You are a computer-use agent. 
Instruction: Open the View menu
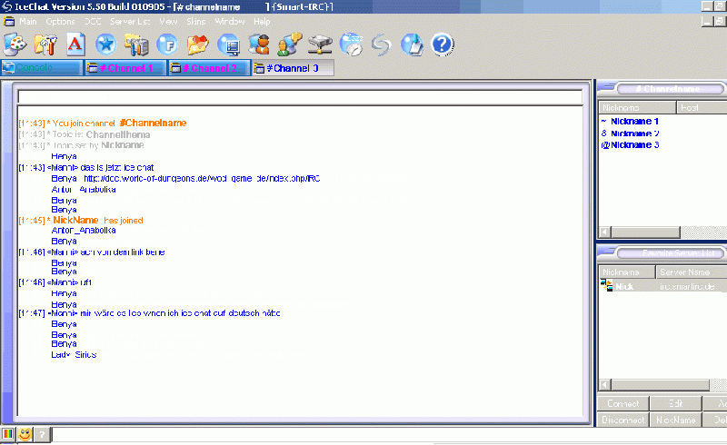click(x=168, y=21)
